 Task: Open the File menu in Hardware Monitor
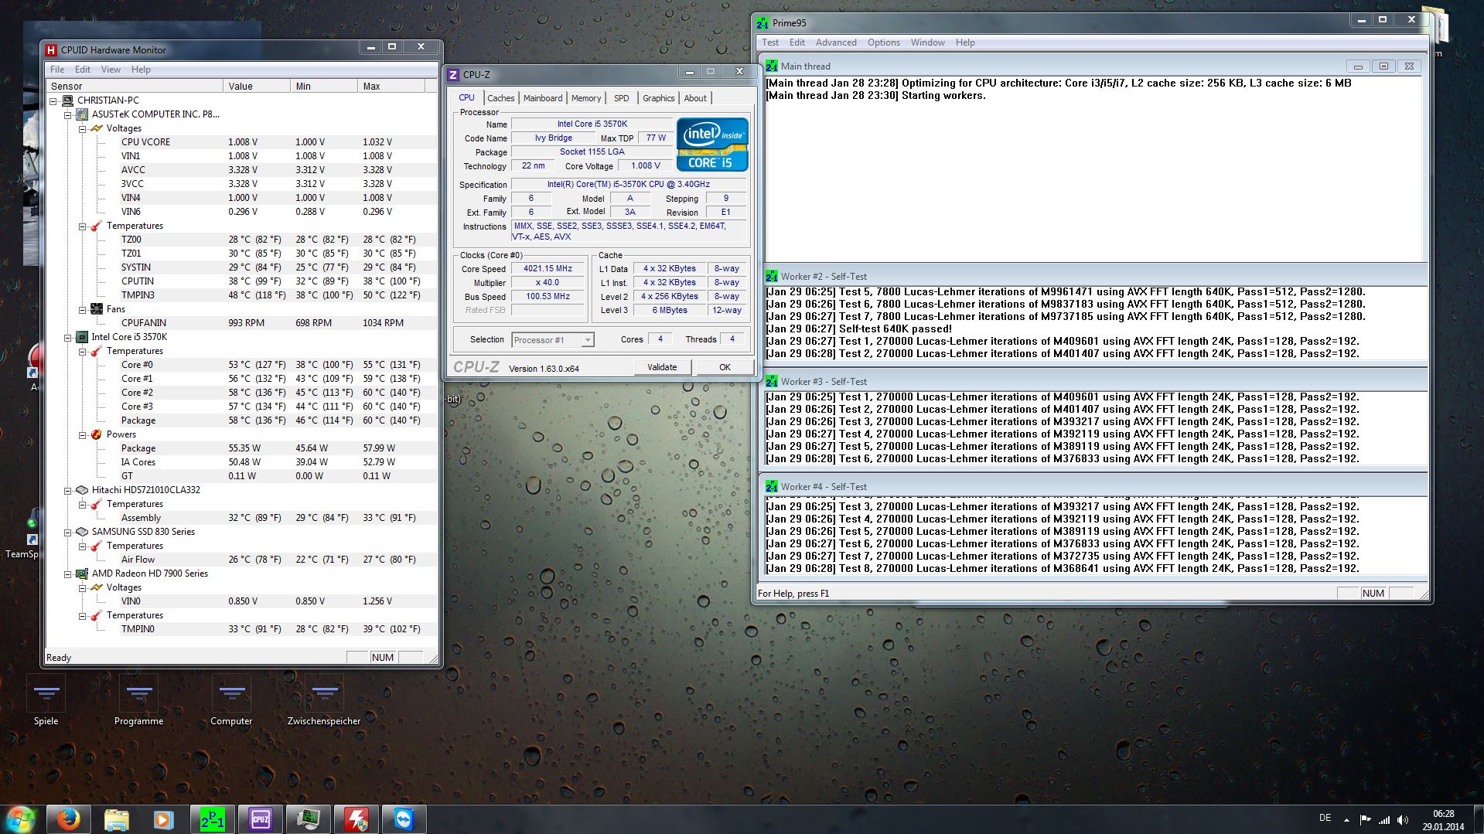click(57, 70)
